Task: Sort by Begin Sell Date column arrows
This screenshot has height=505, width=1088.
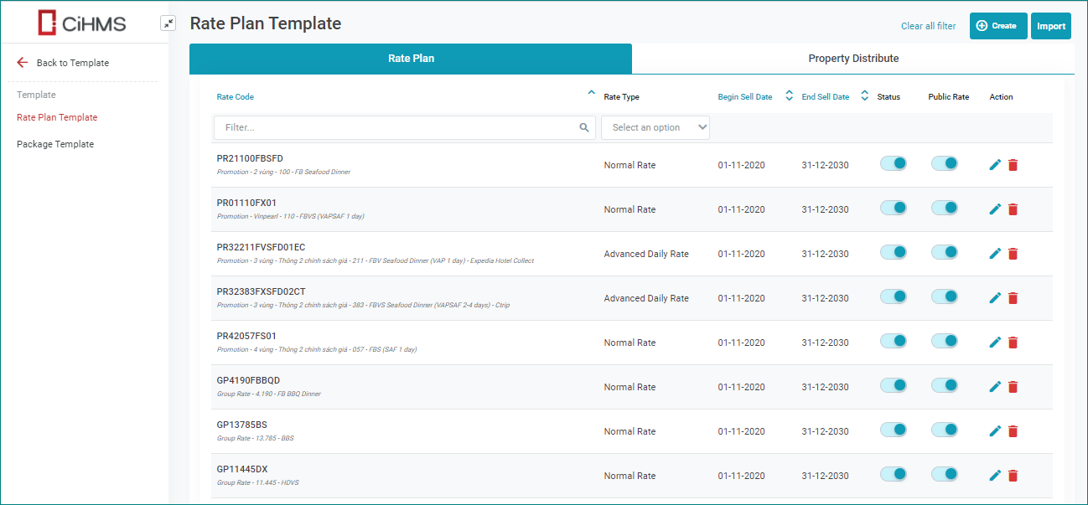Action: 789,96
